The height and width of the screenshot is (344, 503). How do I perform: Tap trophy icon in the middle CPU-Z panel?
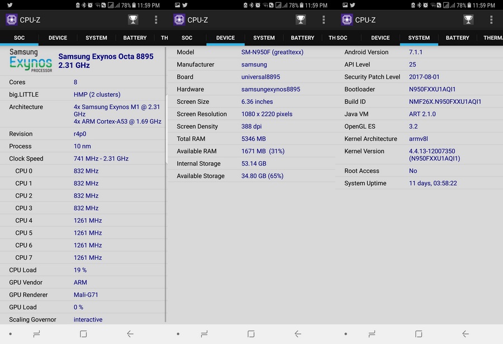point(301,20)
